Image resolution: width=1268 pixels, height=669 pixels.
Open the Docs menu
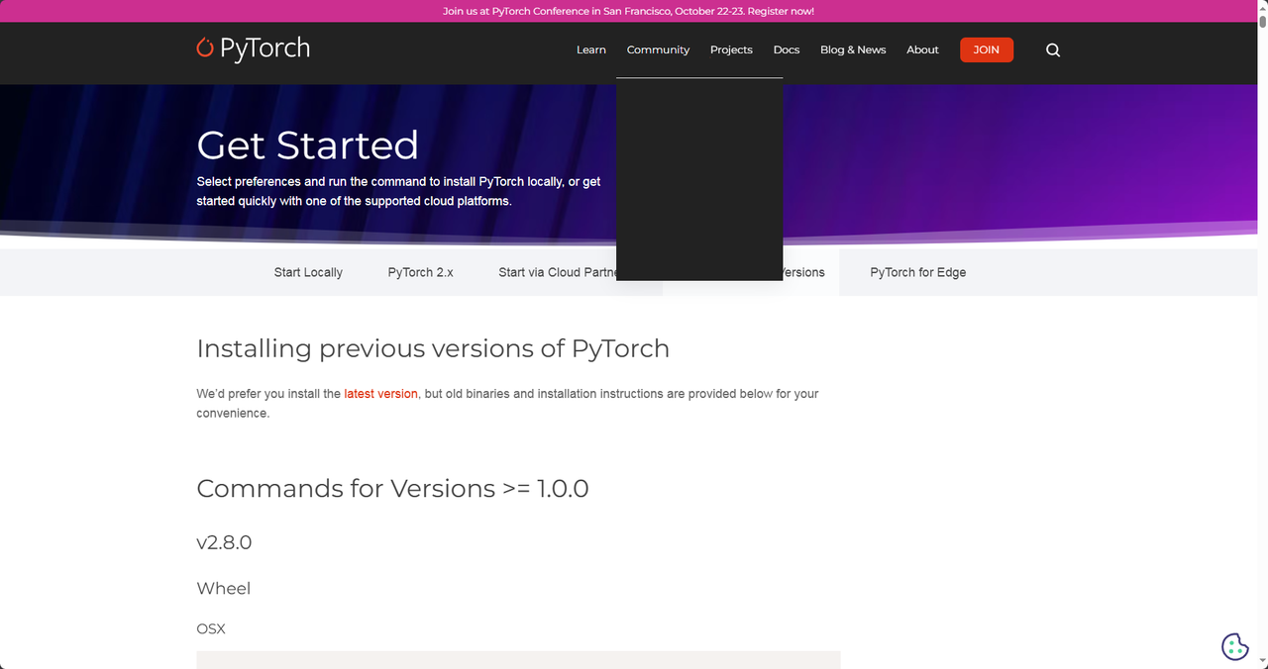786,50
